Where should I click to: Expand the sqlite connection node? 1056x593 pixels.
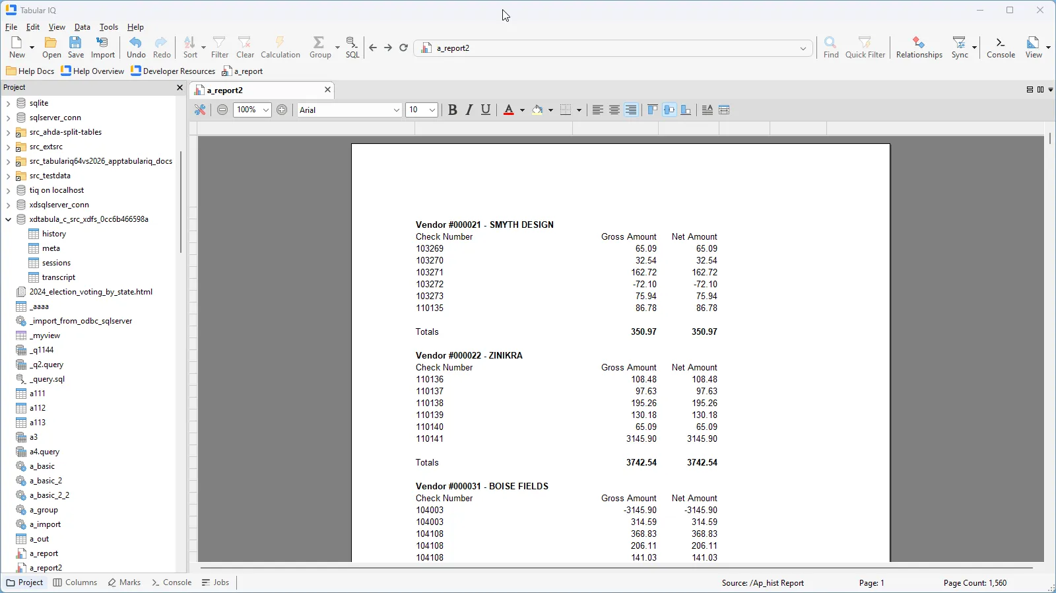coord(8,103)
